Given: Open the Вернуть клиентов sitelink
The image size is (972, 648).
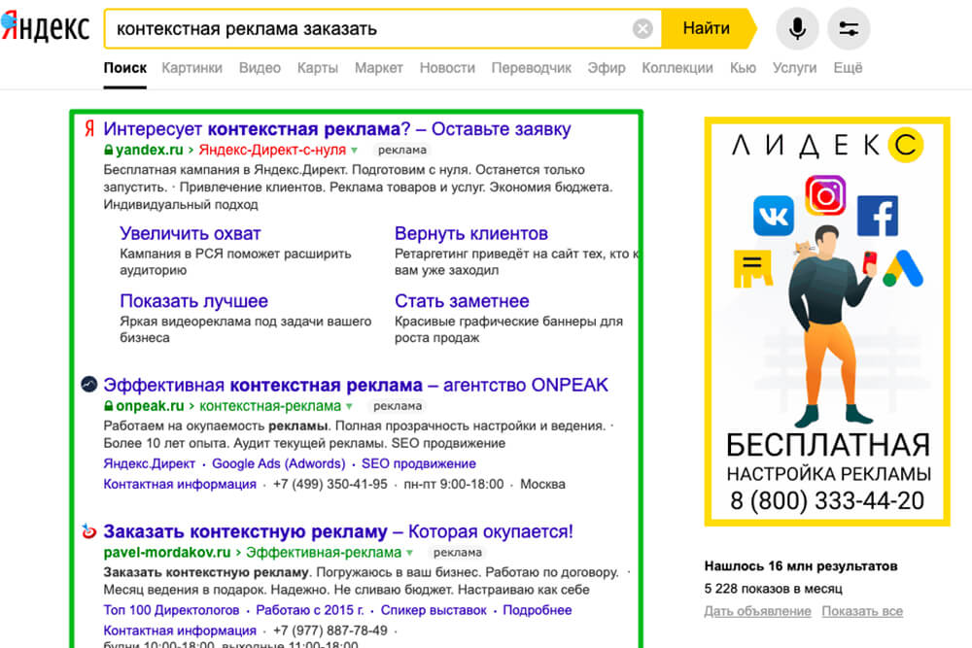Looking at the screenshot, I should tap(471, 233).
